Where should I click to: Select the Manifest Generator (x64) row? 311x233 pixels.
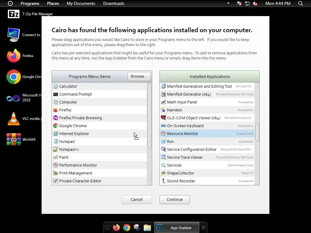coord(207,94)
